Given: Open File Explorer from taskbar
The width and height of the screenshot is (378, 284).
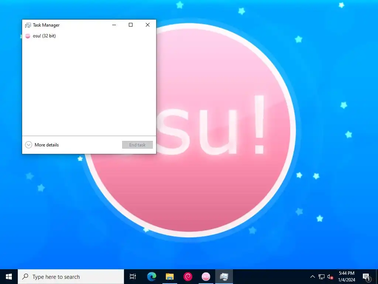Looking at the screenshot, I should 170,277.
